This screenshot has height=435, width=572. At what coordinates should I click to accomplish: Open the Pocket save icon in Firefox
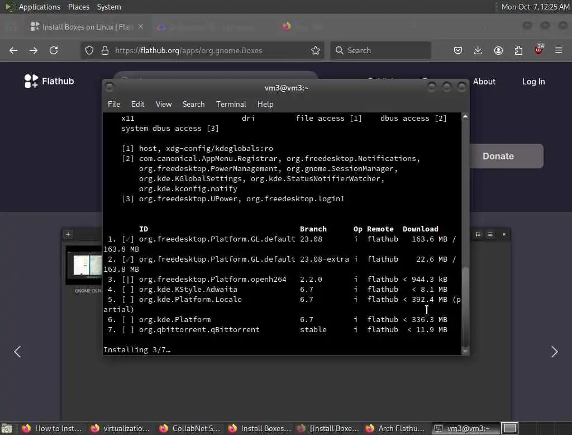click(458, 50)
